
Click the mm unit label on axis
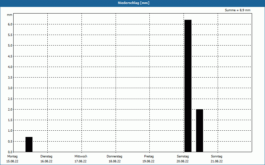10,15
